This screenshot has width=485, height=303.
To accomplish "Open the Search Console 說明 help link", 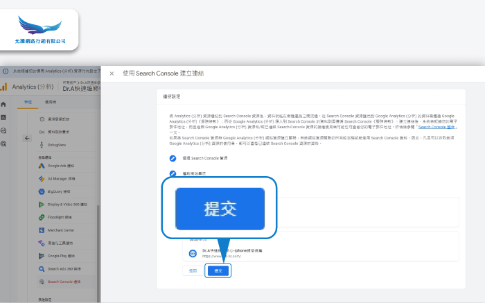I will (x=437, y=128).
